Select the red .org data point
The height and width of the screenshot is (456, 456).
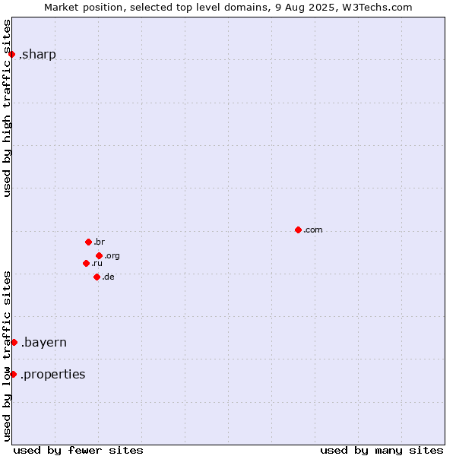tap(99, 255)
